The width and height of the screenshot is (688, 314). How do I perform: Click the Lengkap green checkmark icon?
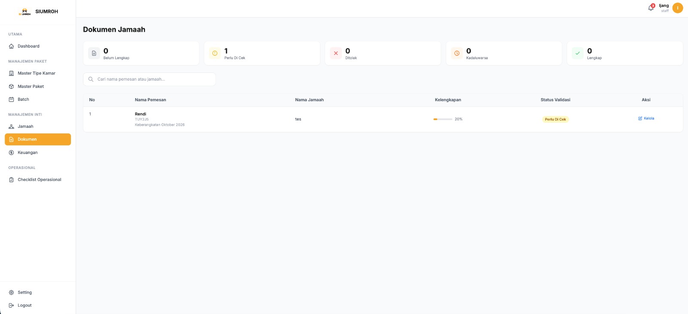click(x=577, y=53)
